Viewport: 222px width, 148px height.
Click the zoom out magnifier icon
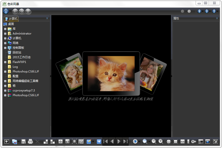154,141
